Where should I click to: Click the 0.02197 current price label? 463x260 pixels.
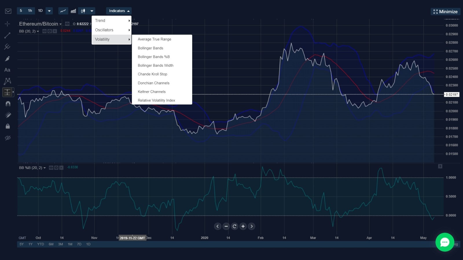click(452, 94)
